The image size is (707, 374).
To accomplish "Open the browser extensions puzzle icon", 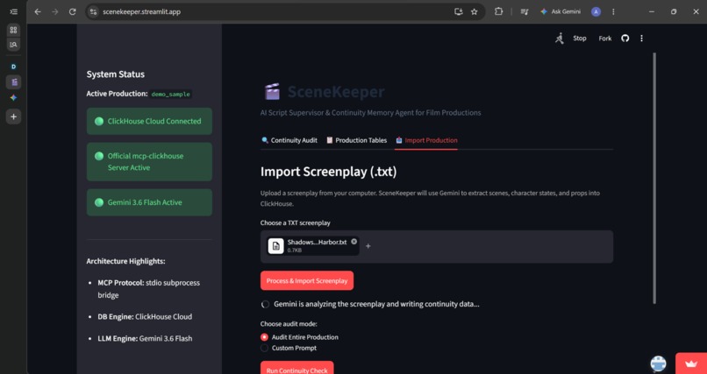I will tap(498, 11).
